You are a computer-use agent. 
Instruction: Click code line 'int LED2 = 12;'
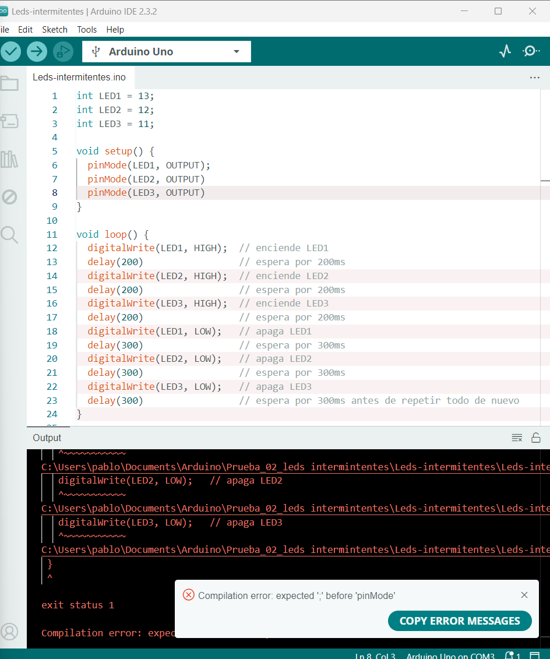click(x=115, y=110)
